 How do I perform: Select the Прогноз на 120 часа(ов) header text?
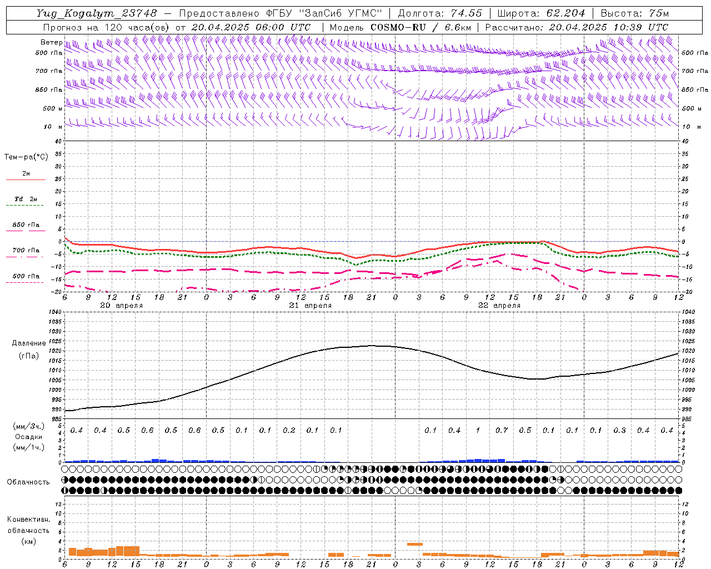click(107, 27)
